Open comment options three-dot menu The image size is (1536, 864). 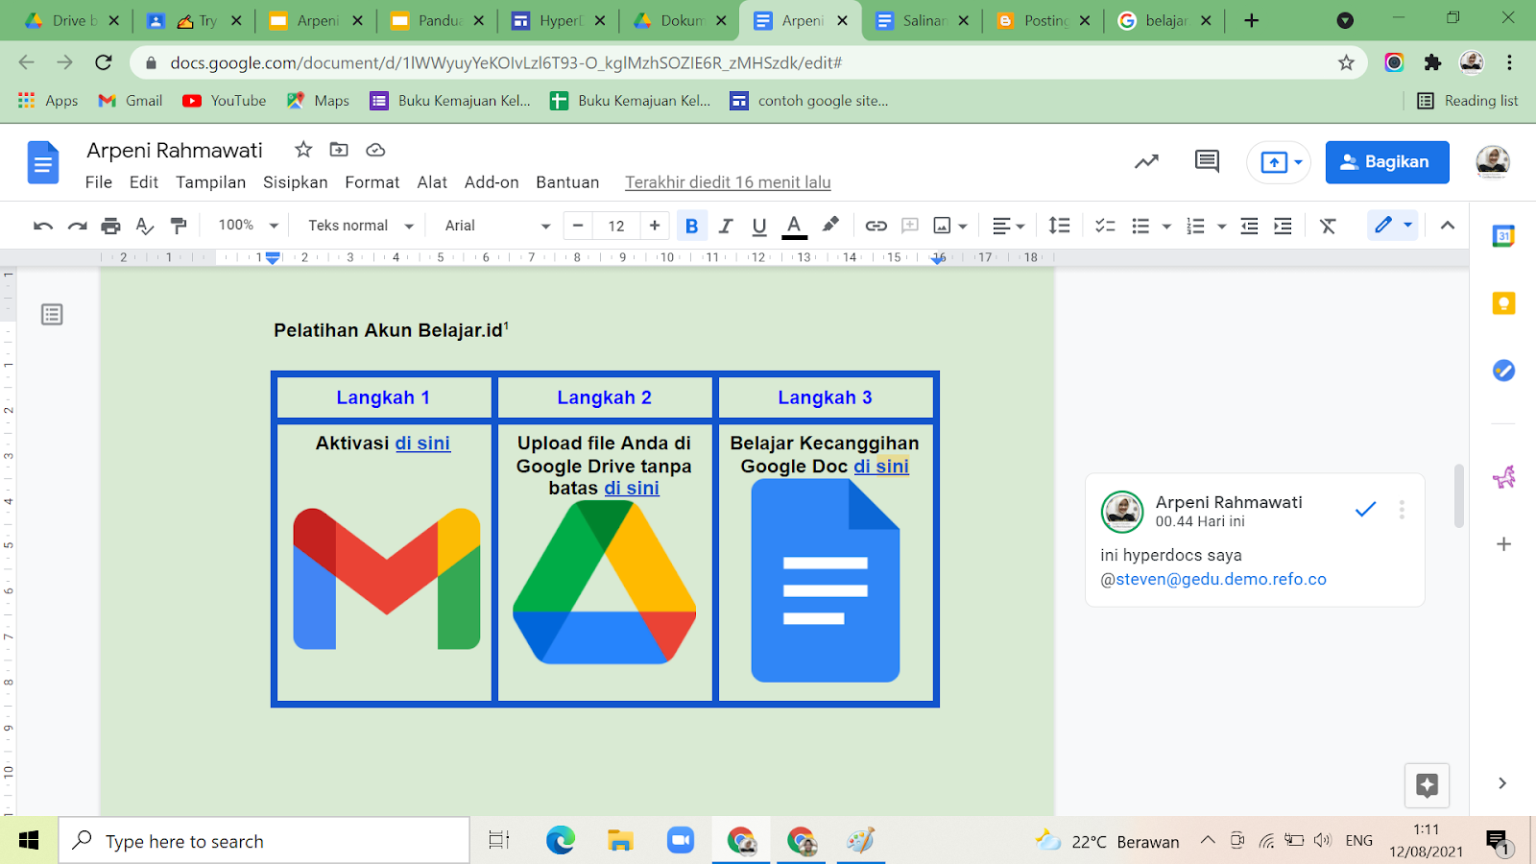(1402, 510)
